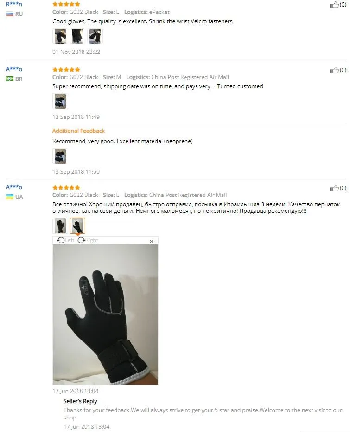Image resolution: width=350 pixels, height=432 pixels.
Task: Rotate the enlarged photo left
Action: tap(65, 240)
